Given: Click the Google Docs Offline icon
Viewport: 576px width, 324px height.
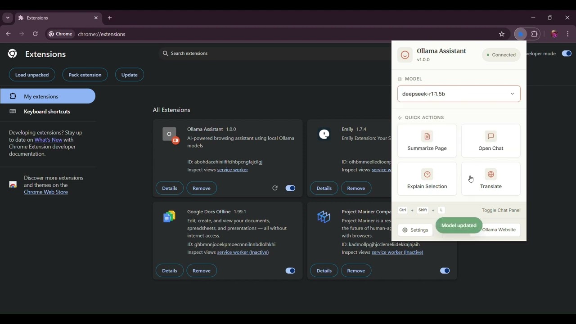Looking at the screenshot, I should click(x=170, y=217).
